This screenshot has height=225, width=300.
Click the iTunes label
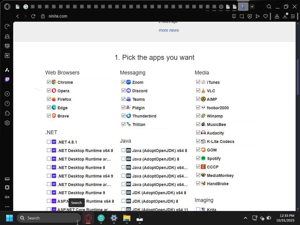tap(213, 82)
